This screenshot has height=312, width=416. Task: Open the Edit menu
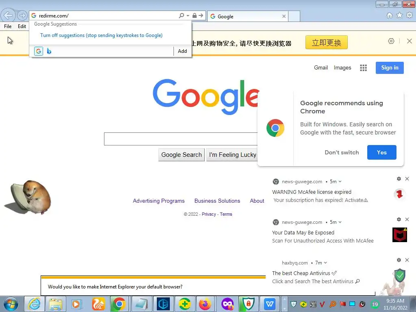(22, 26)
